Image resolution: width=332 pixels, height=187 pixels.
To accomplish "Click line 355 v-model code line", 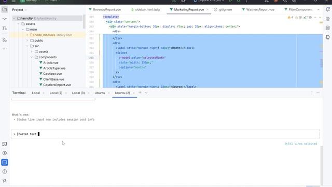I will pos(142,58).
